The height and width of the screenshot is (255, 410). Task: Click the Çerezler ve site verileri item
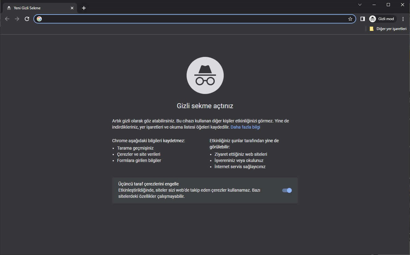coord(139,154)
